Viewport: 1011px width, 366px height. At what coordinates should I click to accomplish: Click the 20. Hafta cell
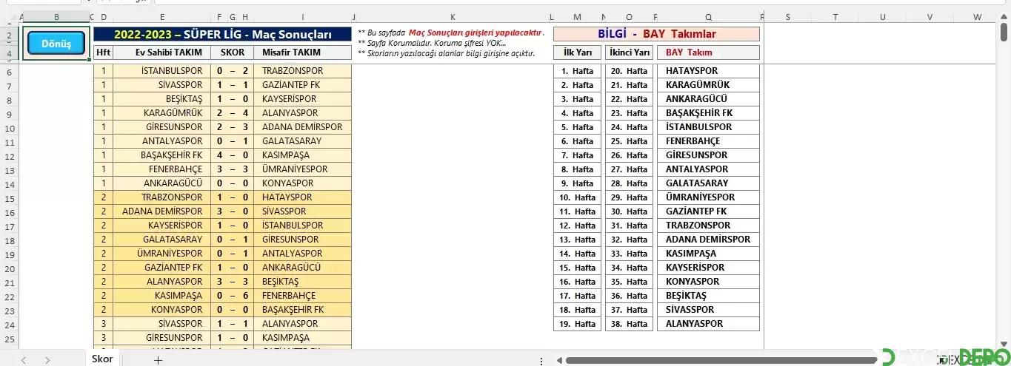[629, 71]
